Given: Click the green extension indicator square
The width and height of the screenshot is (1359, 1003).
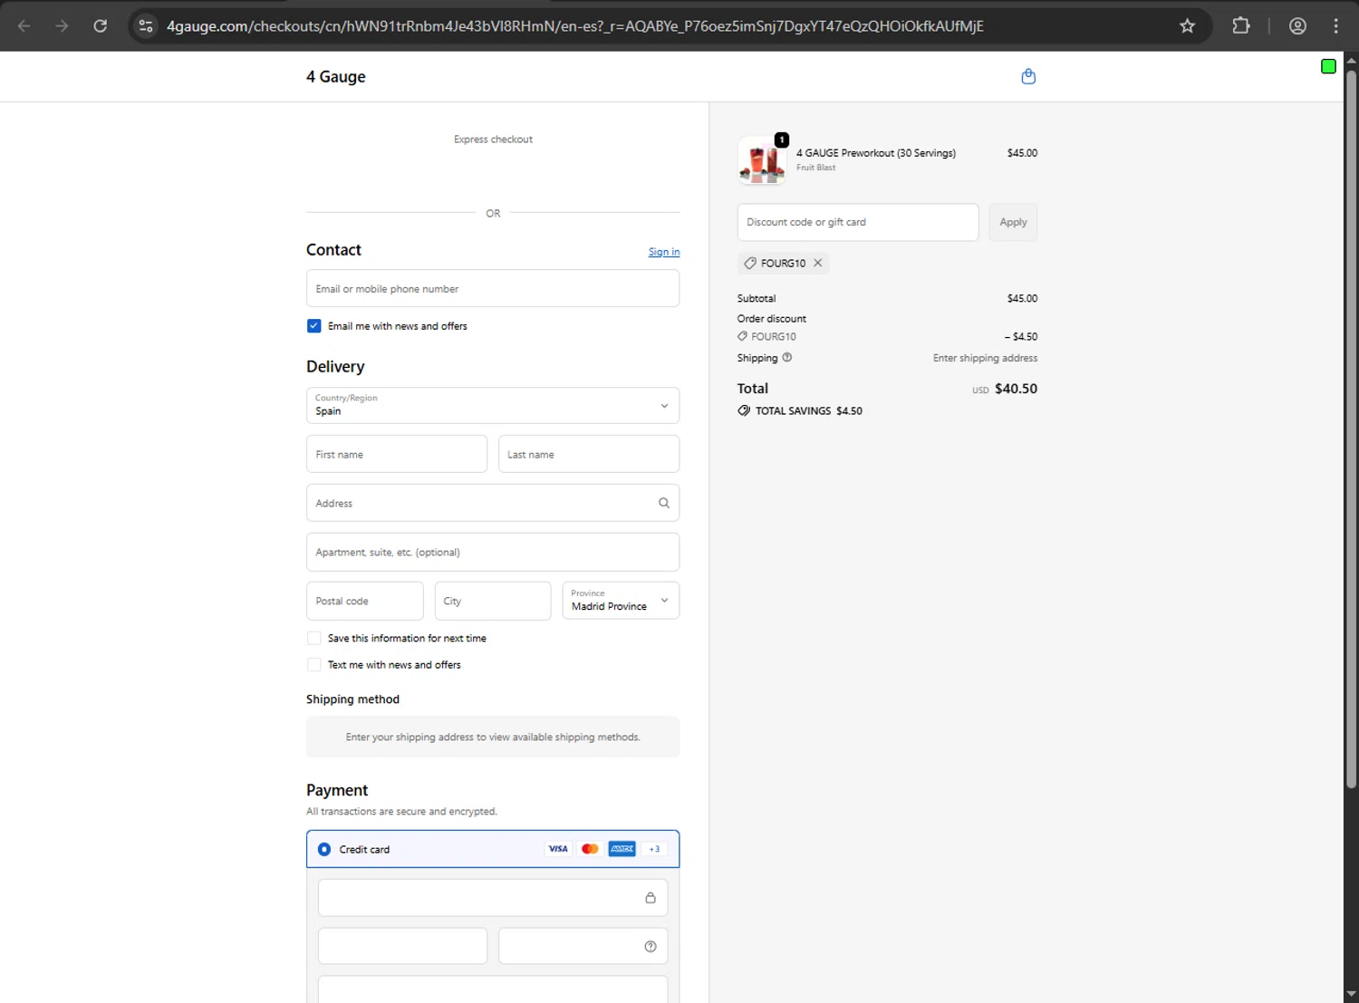Looking at the screenshot, I should [x=1328, y=66].
